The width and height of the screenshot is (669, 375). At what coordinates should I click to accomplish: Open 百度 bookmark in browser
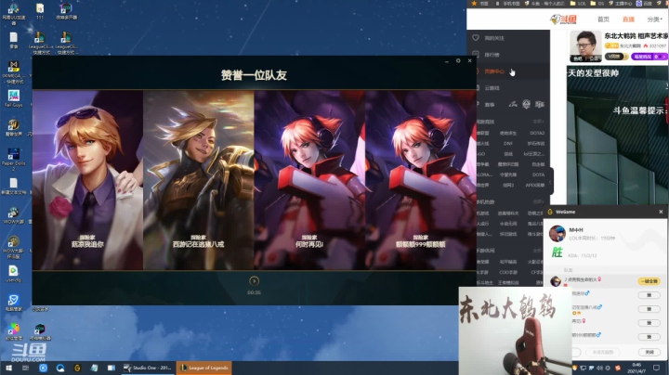pyautogui.click(x=644, y=4)
